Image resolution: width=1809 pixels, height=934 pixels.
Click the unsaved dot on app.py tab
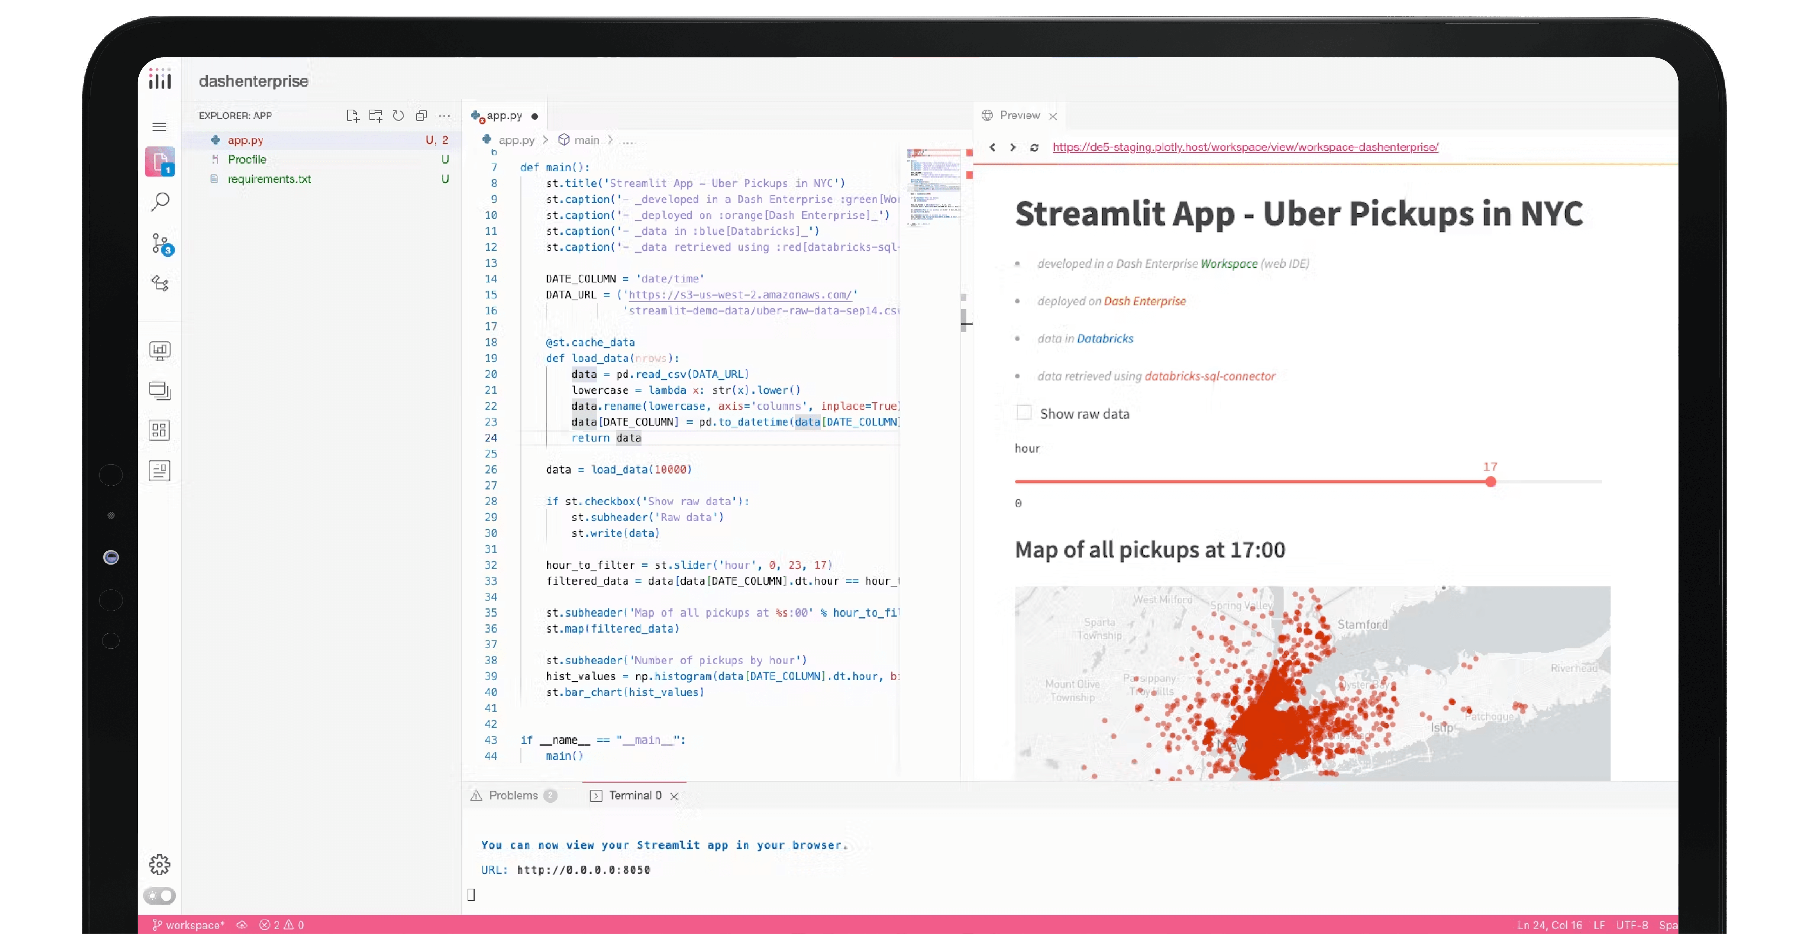click(x=534, y=117)
